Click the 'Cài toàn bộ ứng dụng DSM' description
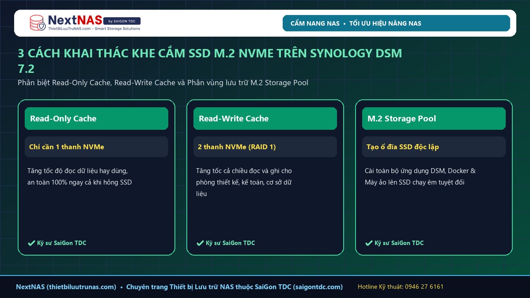This screenshot has height=298, width=530. [x=420, y=177]
